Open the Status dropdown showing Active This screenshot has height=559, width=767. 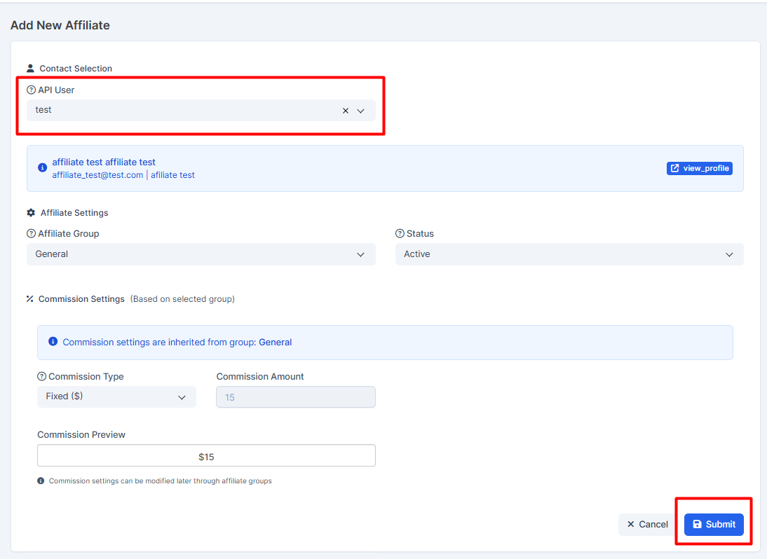point(569,254)
